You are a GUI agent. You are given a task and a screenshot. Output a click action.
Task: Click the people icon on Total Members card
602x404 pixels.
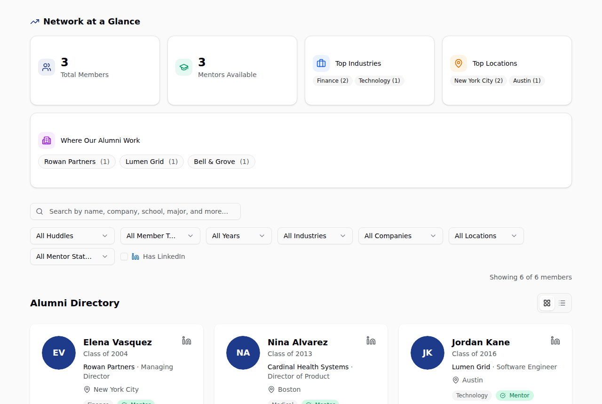(47, 67)
